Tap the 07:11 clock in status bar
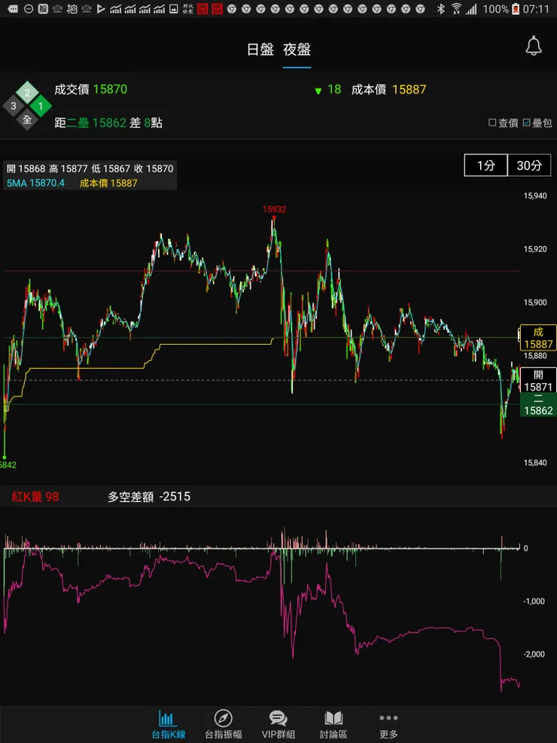 click(x=536, y=9)
